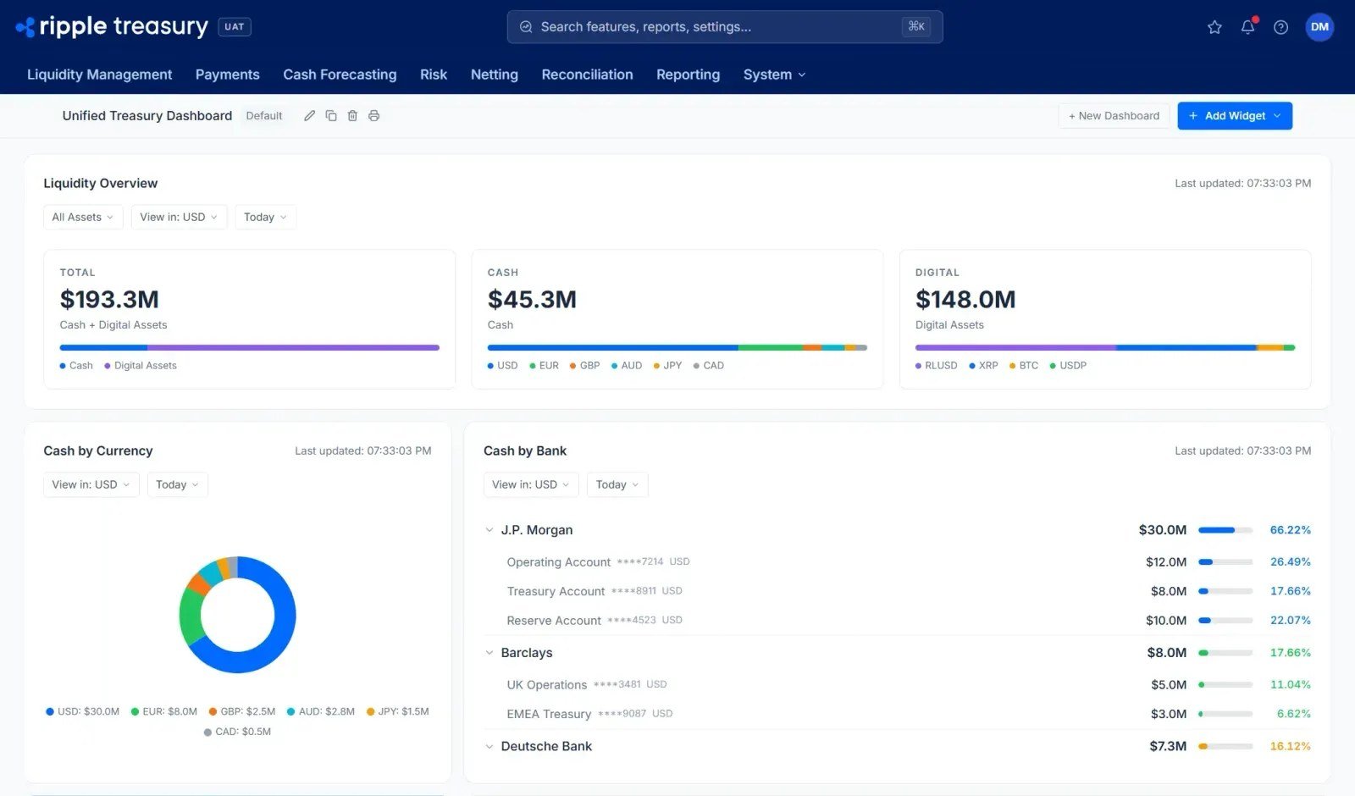Print dashboard with the printer icon
This screenshot has height=796, width=1355.
(373, 116)
